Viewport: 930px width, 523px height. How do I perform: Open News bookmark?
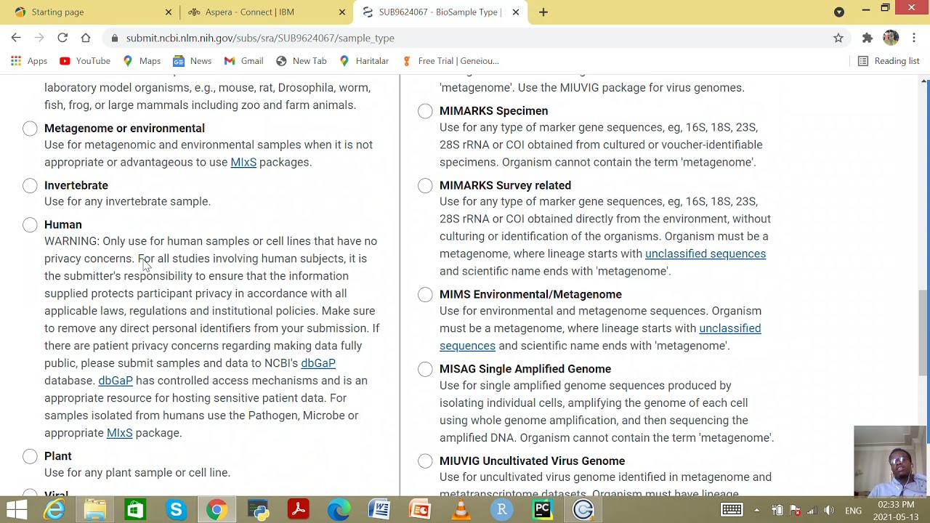pos(193,61)
